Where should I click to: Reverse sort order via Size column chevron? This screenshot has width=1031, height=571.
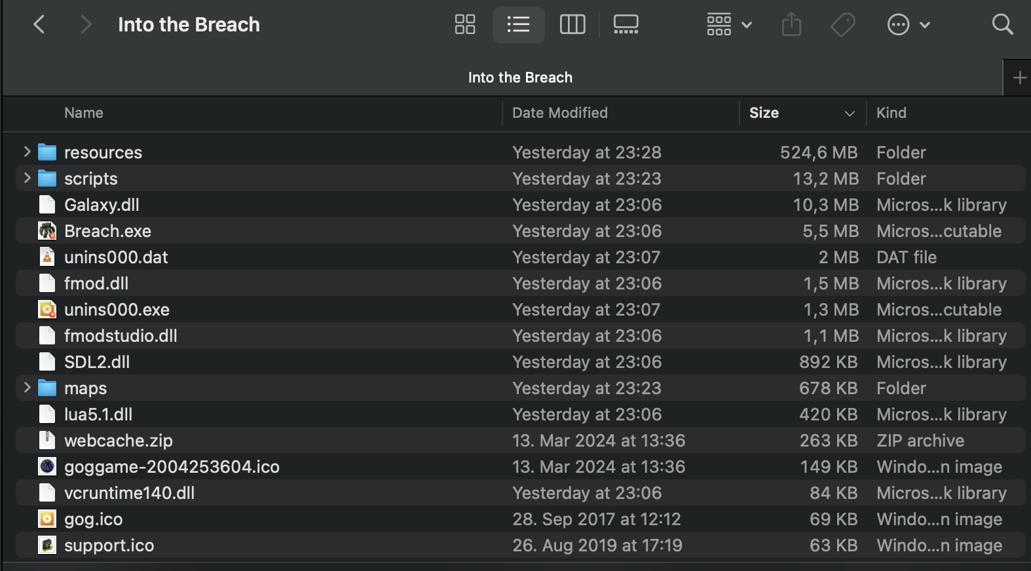850,113
